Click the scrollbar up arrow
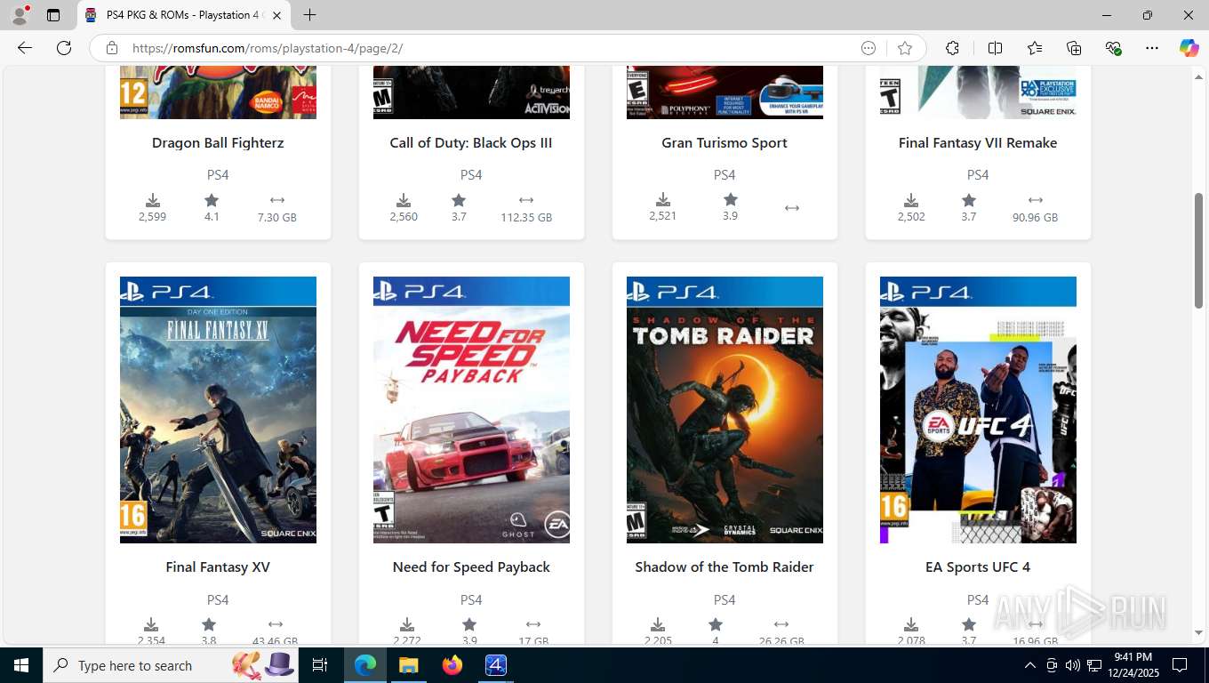The height and width of the screenshot is (683, 1209). pos(1198,77)
